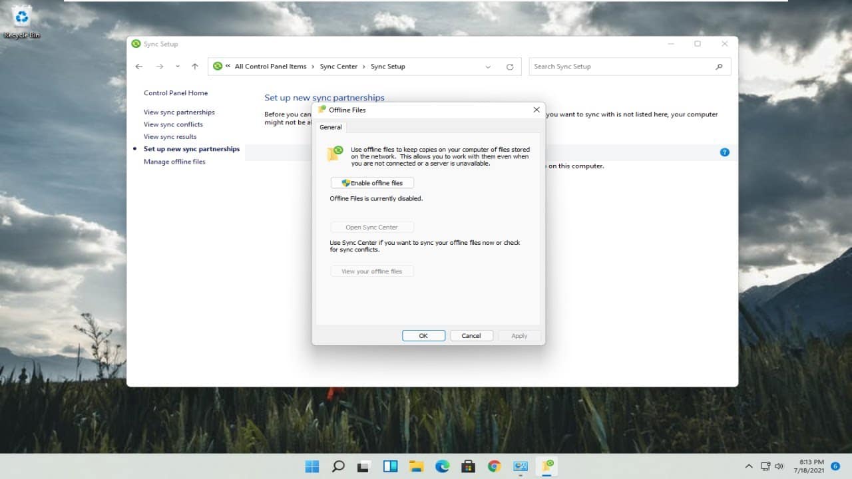Image resolution: width=852 pixels, height=479 pixels.
Task: Open the Control Panel taskbar icon
Action: point(520,466)
